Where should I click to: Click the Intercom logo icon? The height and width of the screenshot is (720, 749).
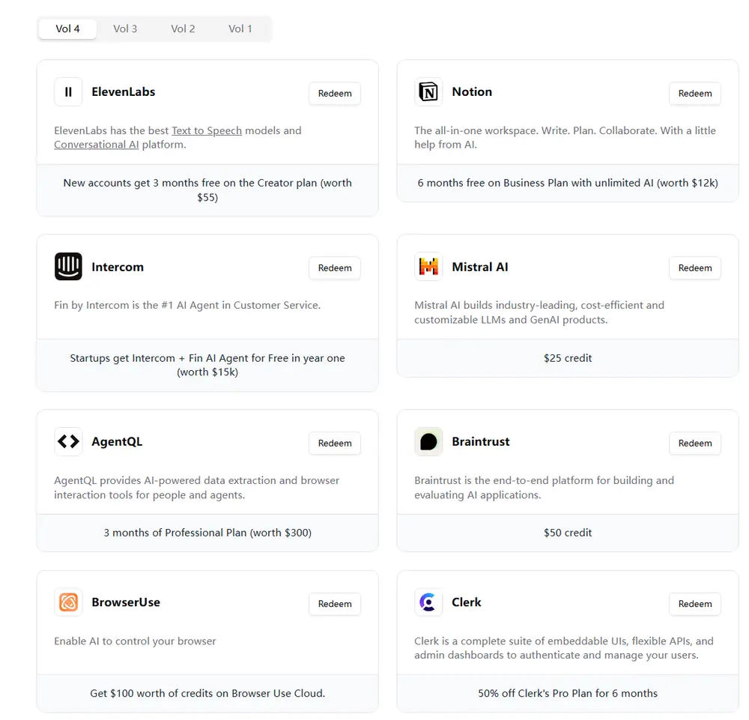pyautogui.click(x=68, y=267)
